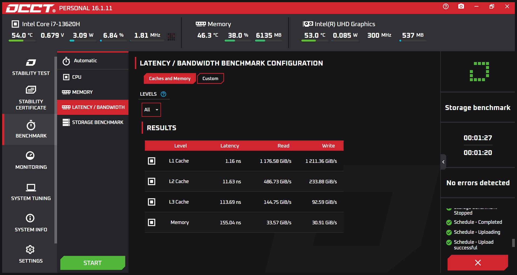Viewport: 517px width, 275px height.
Task: Select Automatic benchmark mode
Action: point(93,61)
